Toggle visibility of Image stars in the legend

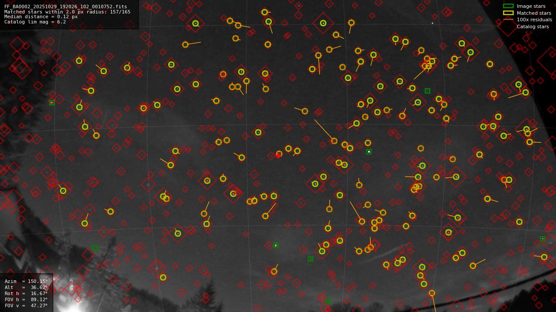tap(531, 7)
